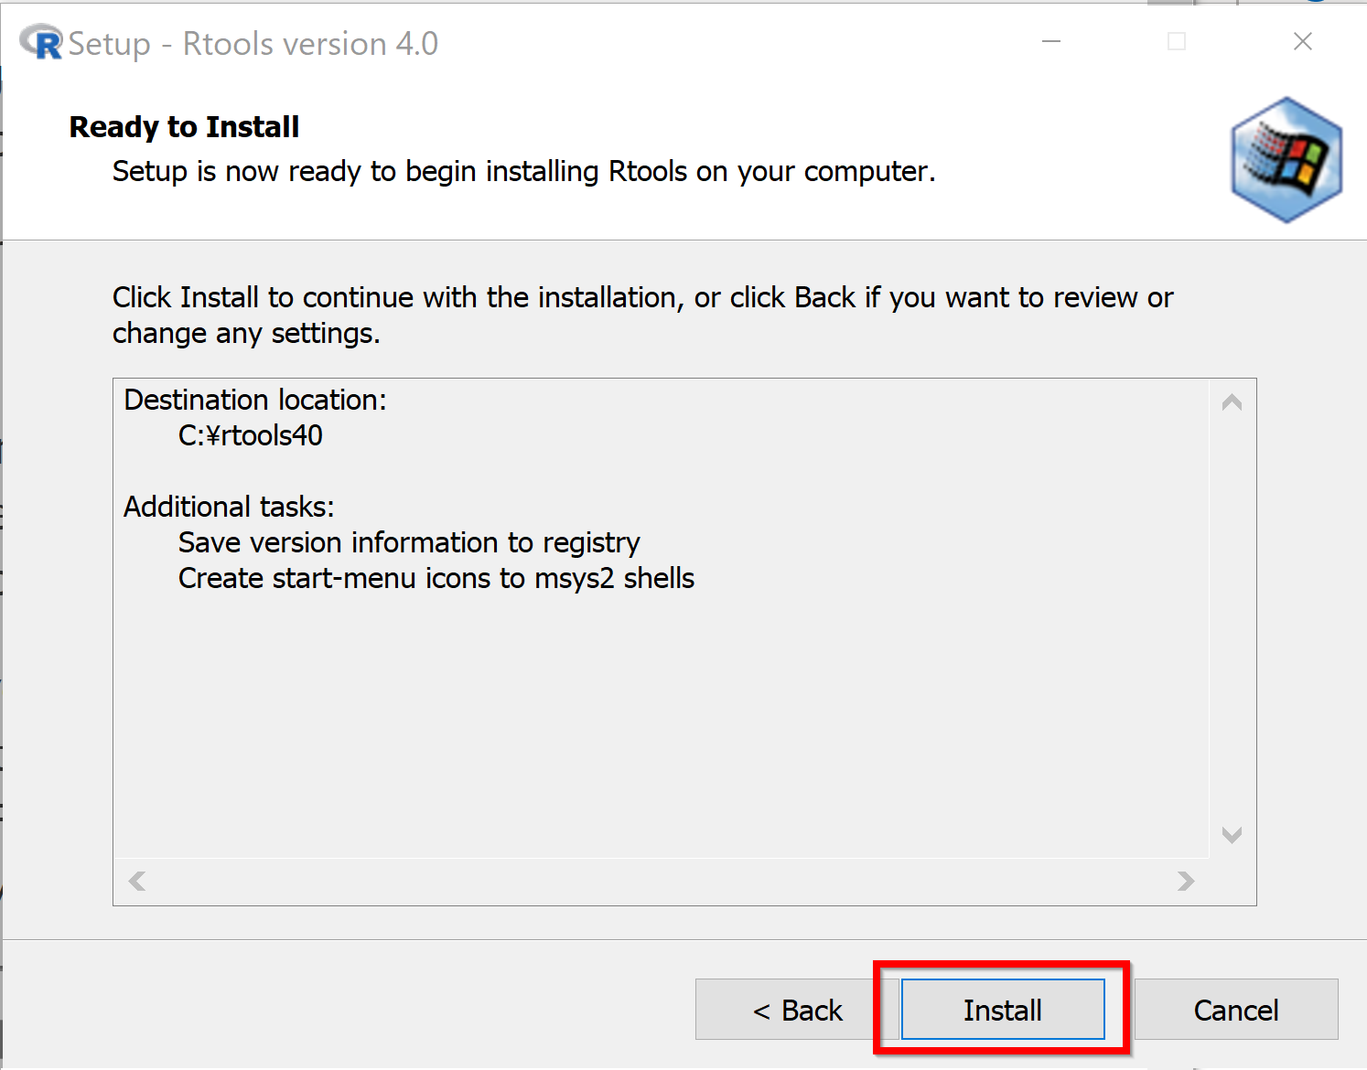Viewport: 1367px width, 1070px height.
Task: Go back with the Back button
Action: pos(796,1010)
